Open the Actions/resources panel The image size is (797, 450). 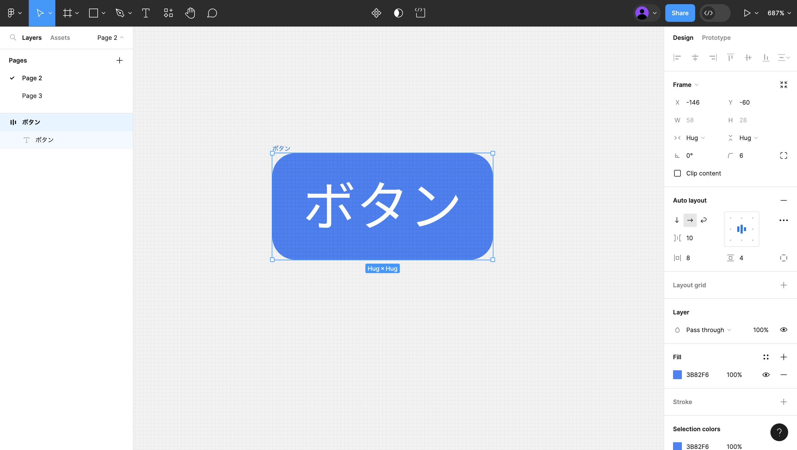click(168, 13)
